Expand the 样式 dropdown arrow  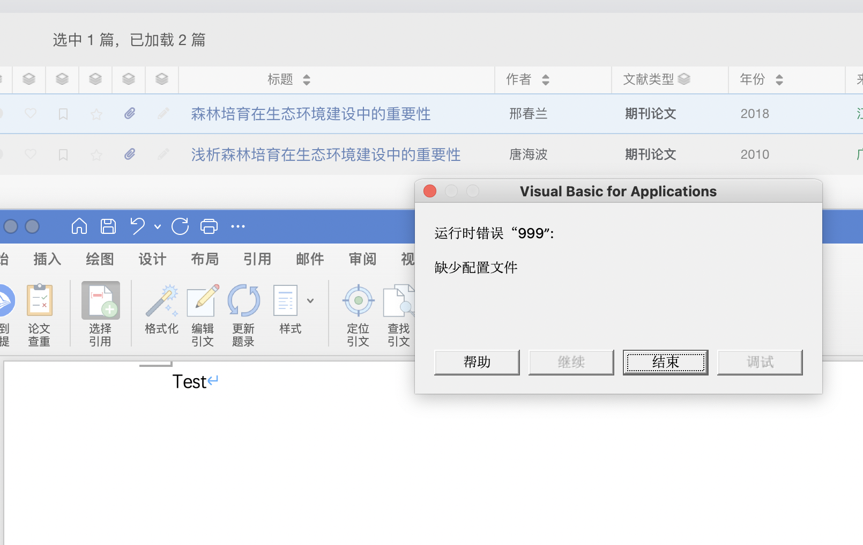pos(310,301)
